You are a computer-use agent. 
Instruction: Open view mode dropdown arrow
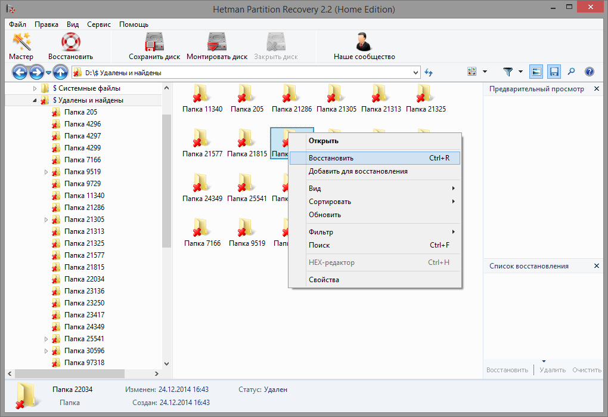coord(485,72)
